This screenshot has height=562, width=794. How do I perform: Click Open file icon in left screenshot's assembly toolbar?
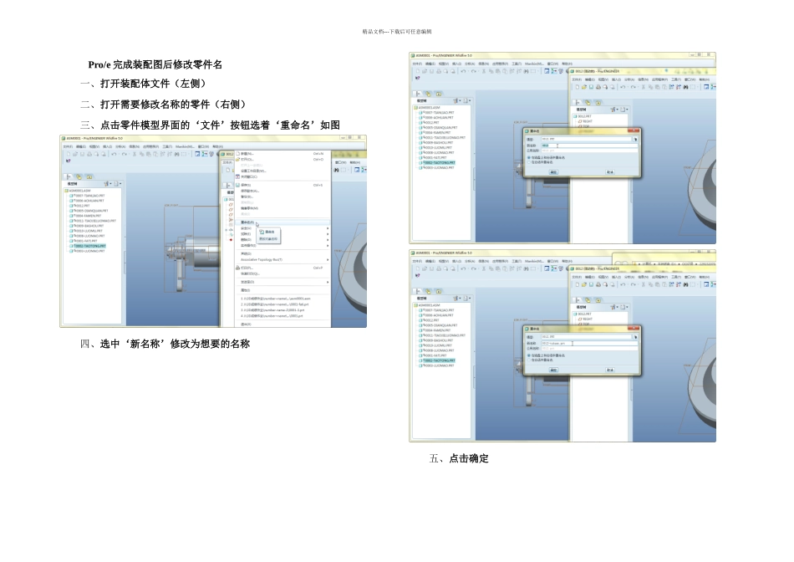pos(75,154)
